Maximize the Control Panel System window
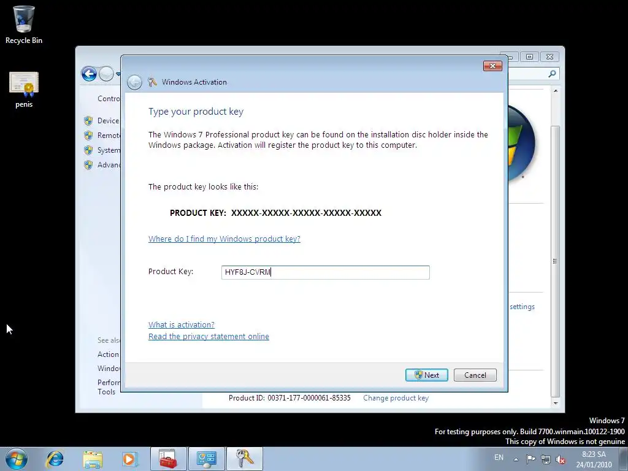 (529, 57)
